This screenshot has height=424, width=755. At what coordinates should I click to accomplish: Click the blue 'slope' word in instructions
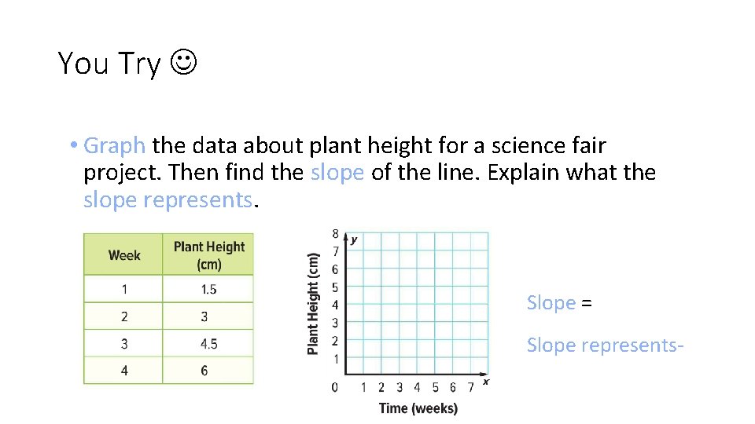point(337,173)
